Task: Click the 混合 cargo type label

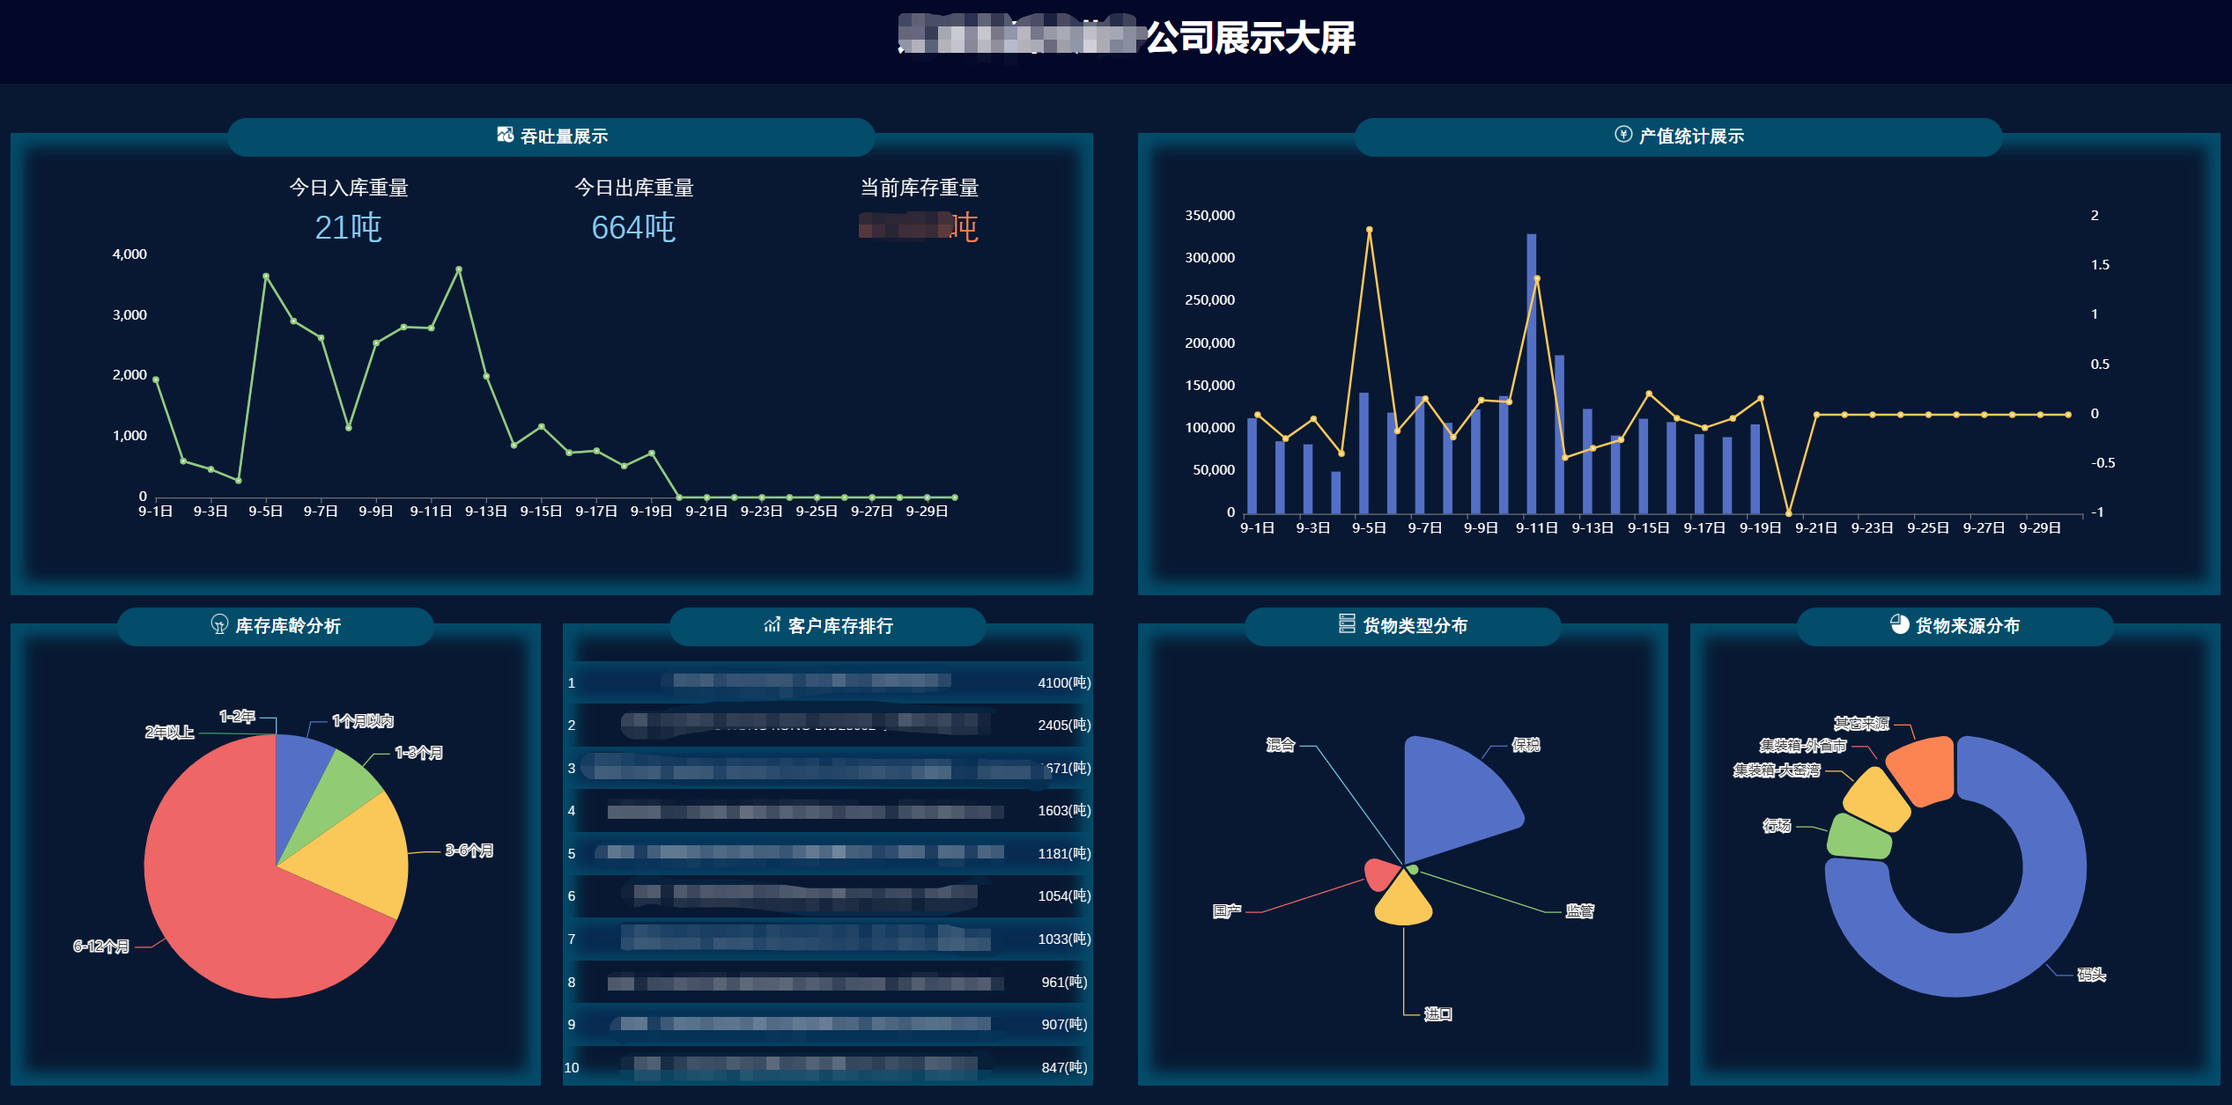Action: pyautogui.click(x=1281, y=746)
